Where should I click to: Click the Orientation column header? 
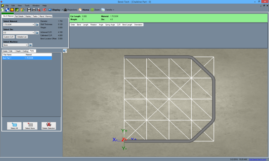pyautogui.click(x=138, y=25)
